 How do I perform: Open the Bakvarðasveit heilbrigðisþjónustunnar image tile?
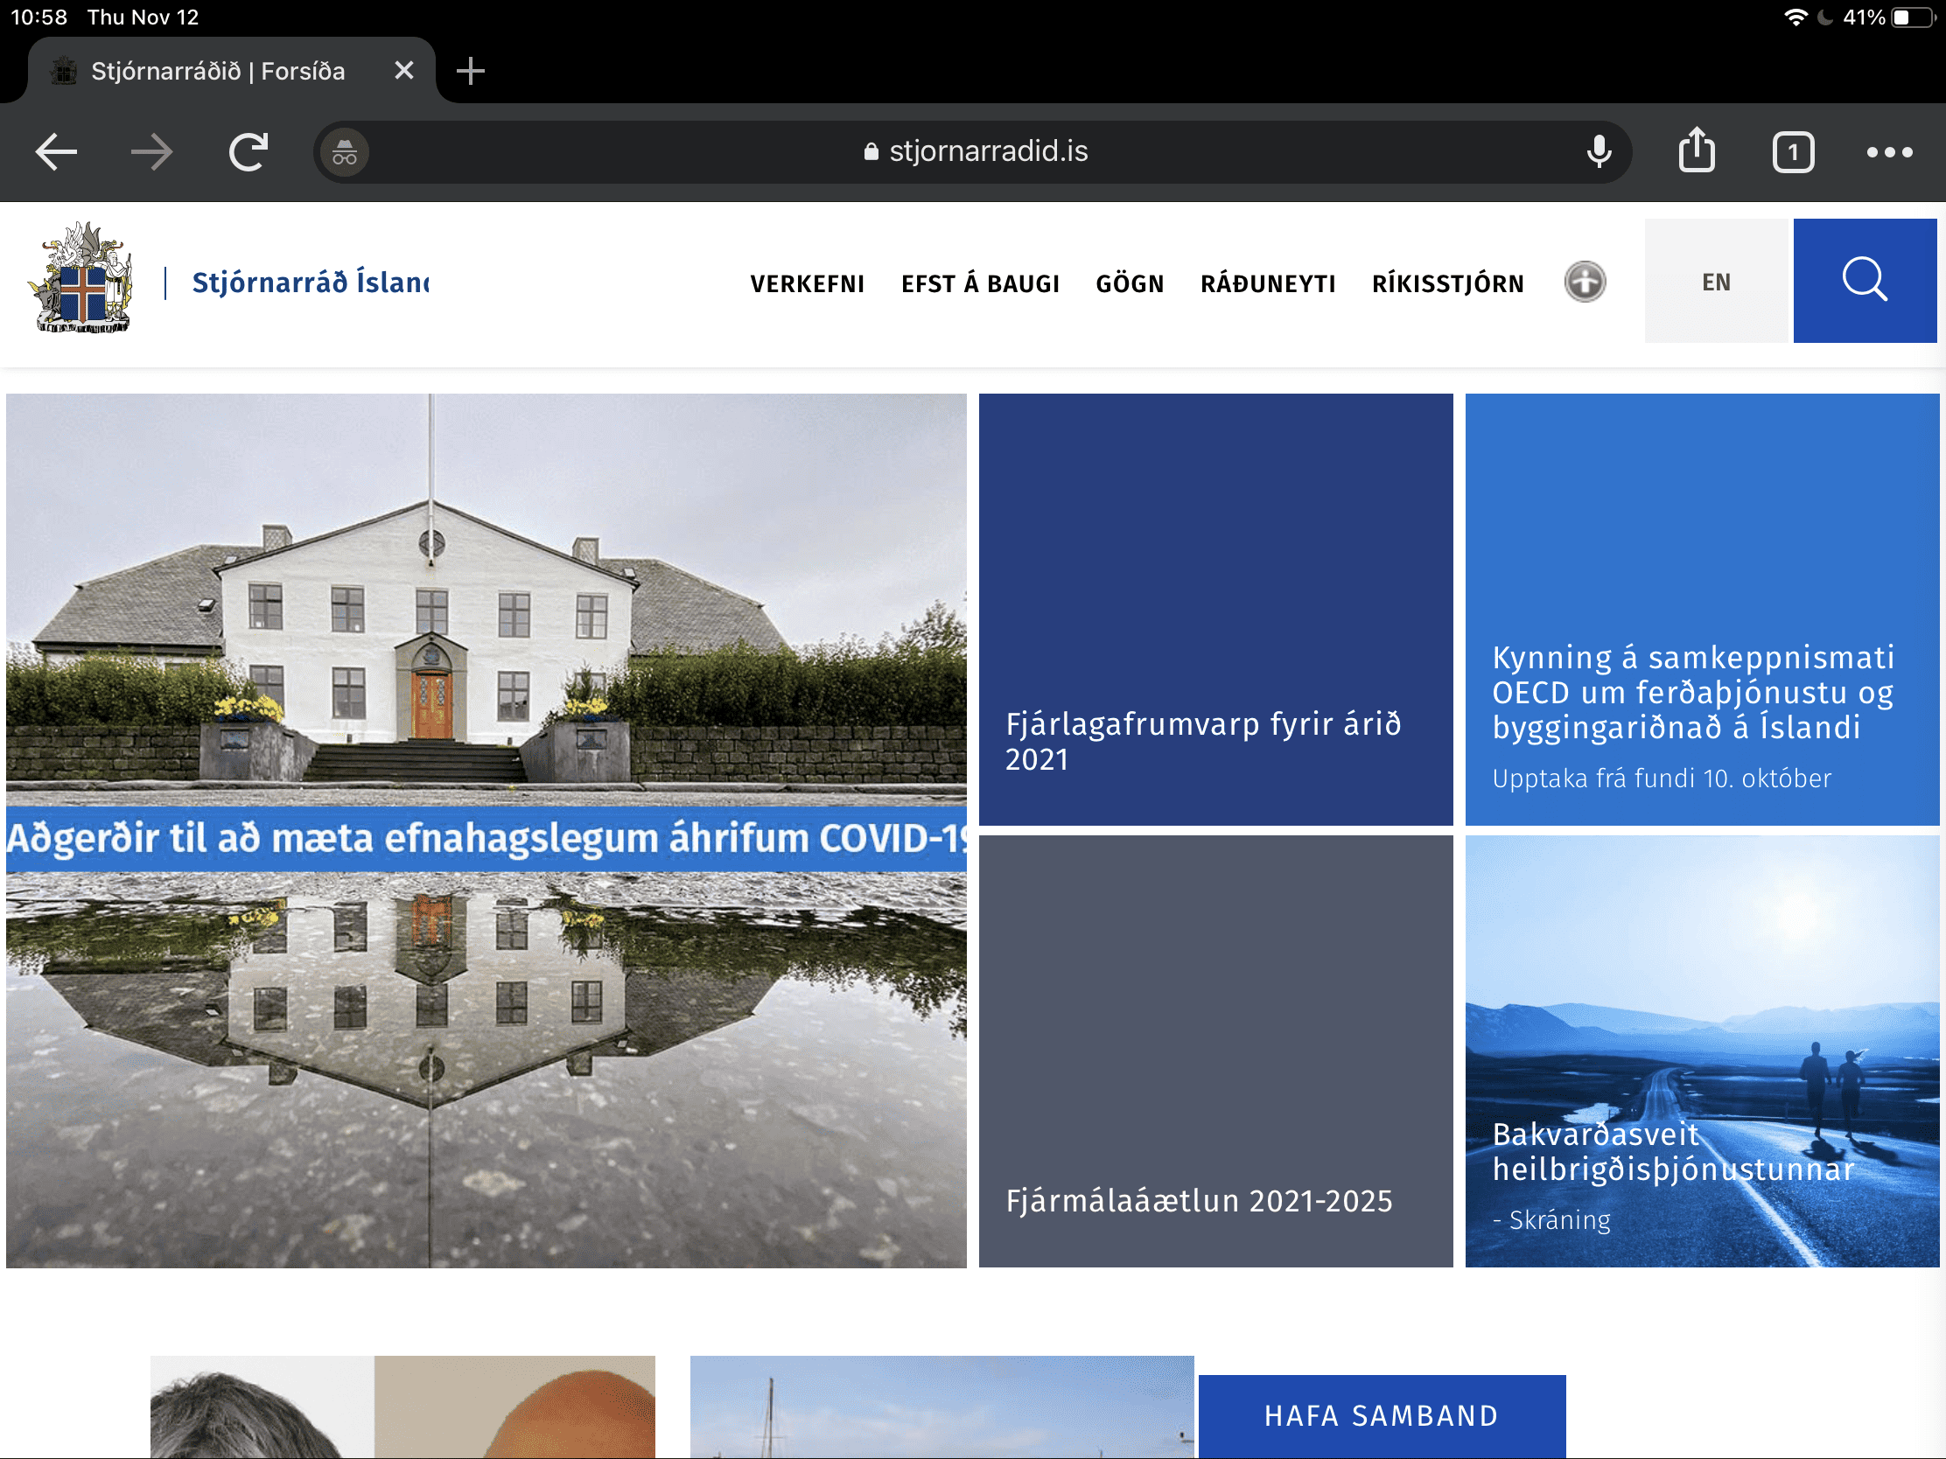pos(1700,1051)
